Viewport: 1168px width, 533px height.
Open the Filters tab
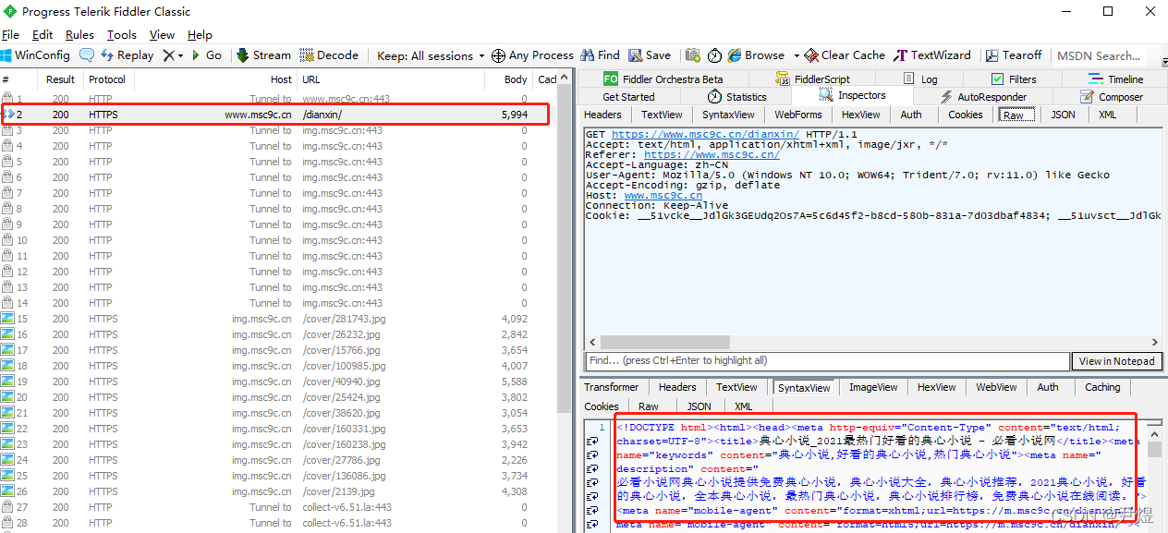(x=1014, y=79)
